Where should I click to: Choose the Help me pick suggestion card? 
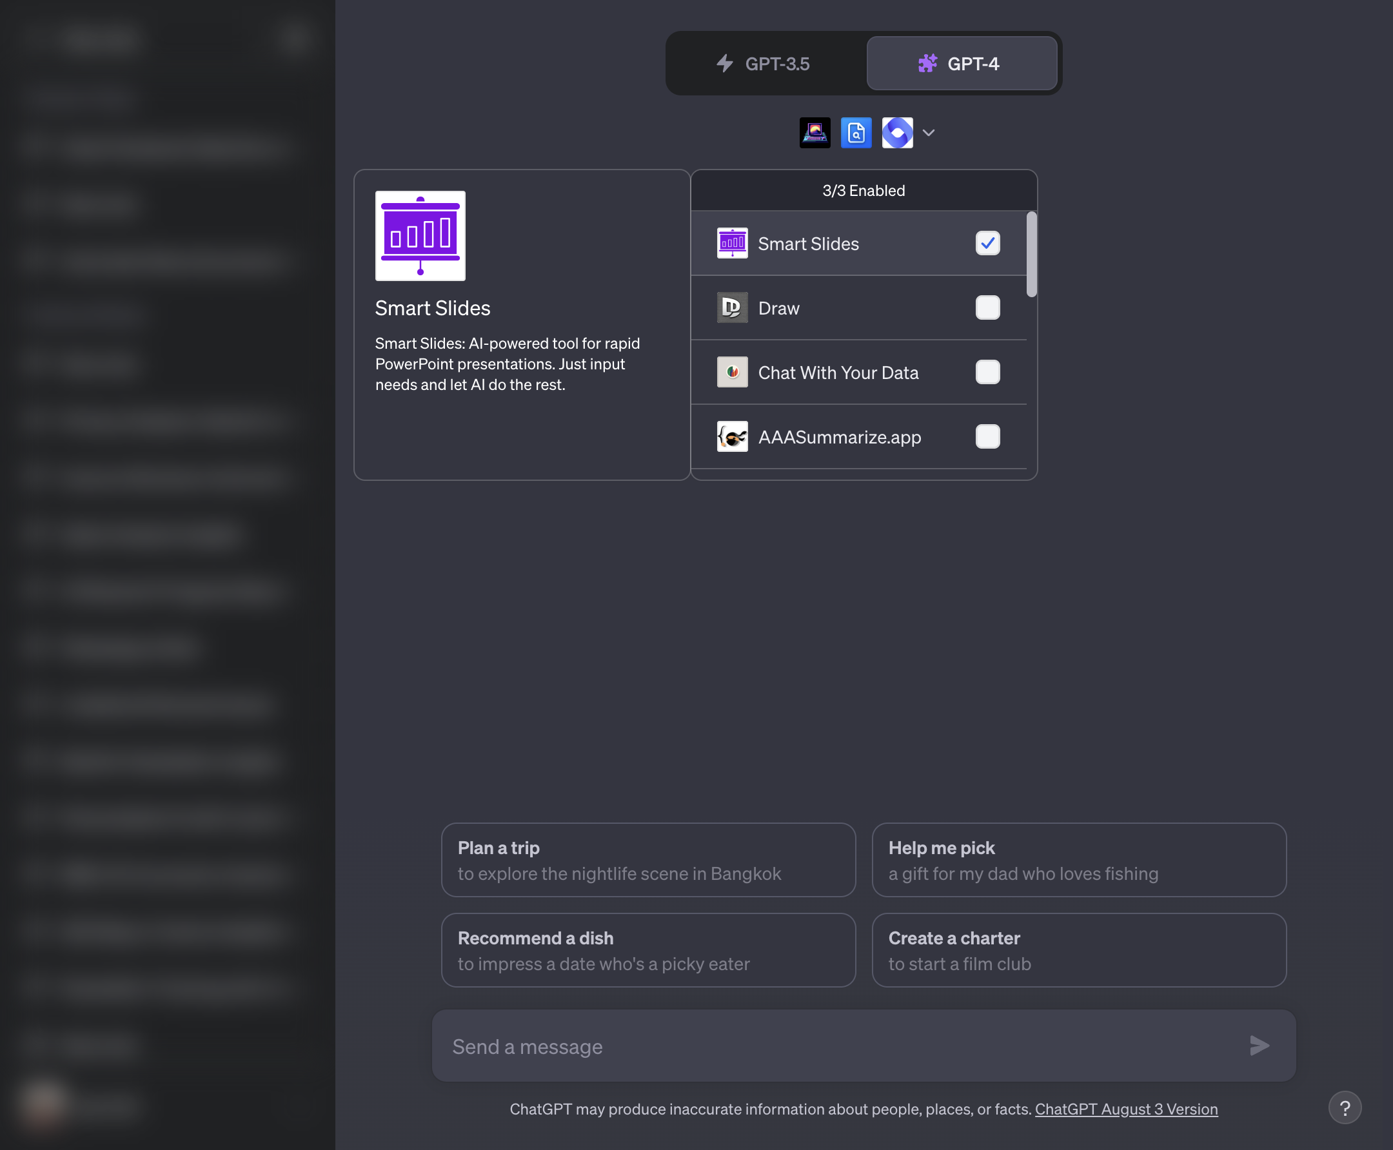(x=1079, y=860)
